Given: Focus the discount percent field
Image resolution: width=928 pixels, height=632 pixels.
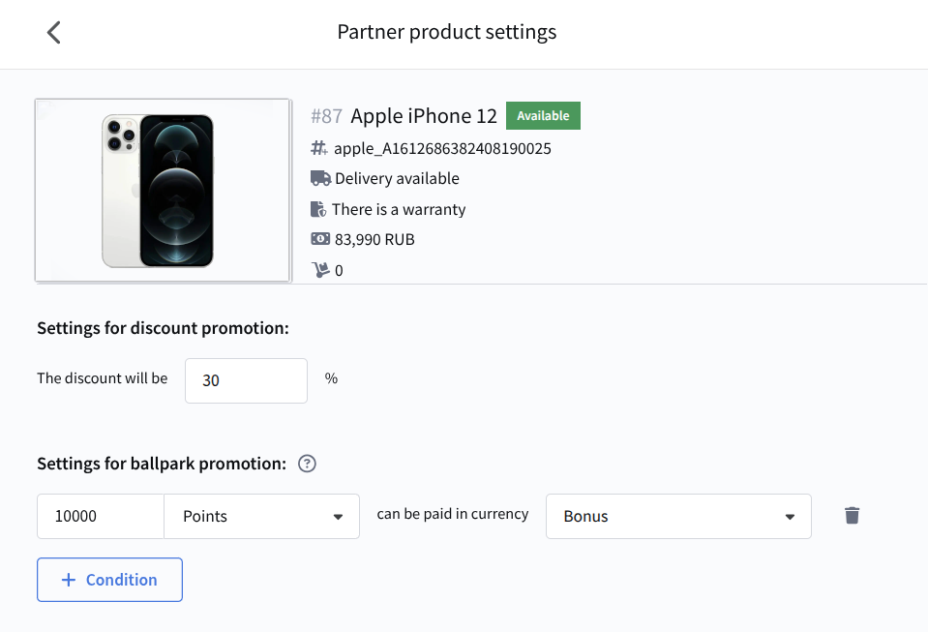Looking at the screenshot, I should point(246,380).
